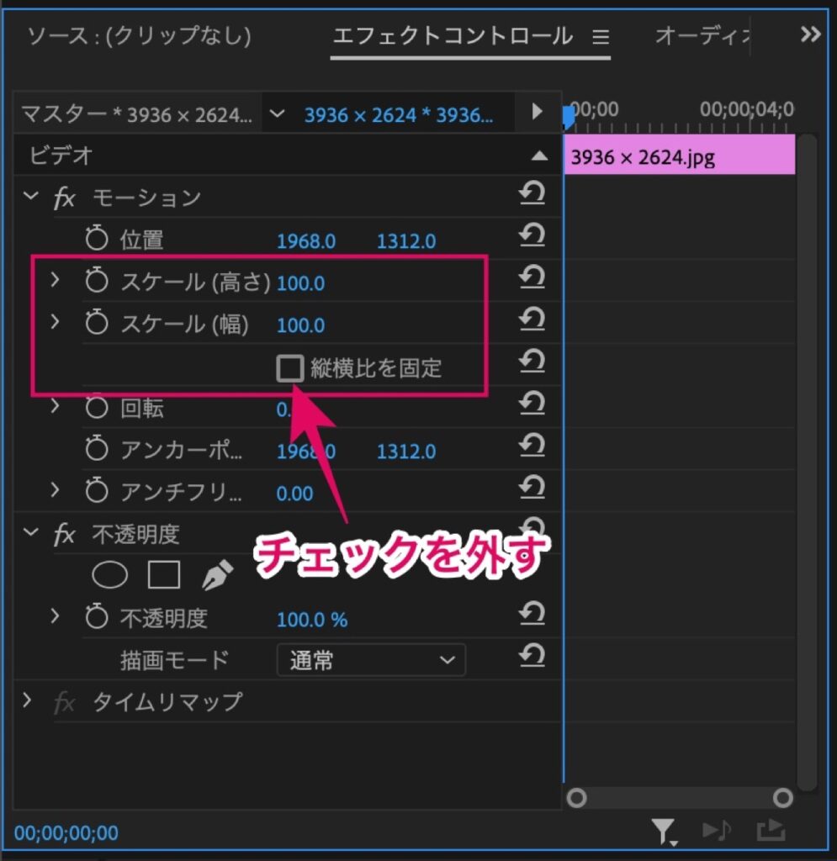The width and height of the screenshot is (837, 861).
Task: Click the right zoom handle of timeline scrollbar
Action: tap(782, 797)
